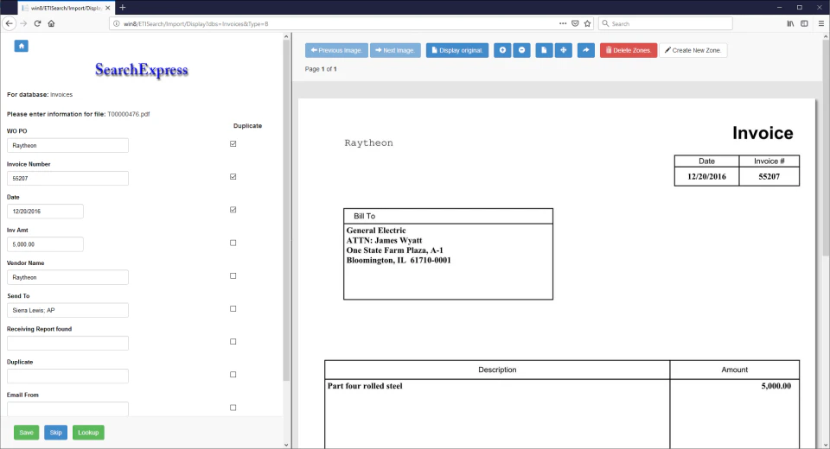Click the blue home icon button

21,46
